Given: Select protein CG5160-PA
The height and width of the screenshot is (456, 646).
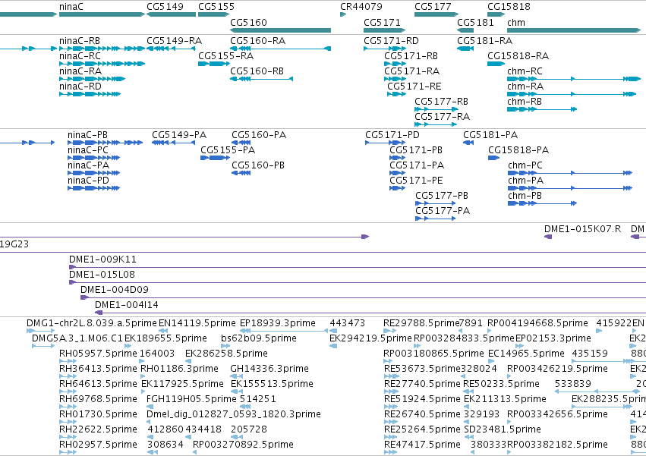Looking at the screenshot, I should click(x=241, y=143).
